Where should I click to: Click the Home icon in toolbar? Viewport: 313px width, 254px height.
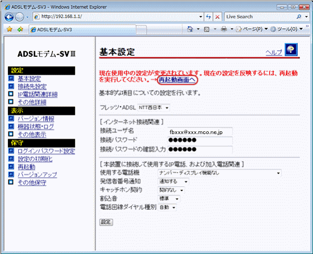tap(190, 30)
